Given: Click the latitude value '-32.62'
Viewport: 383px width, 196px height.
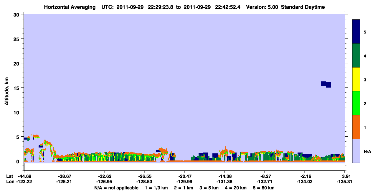Looking at the screenshot, I should pos(104,176).
